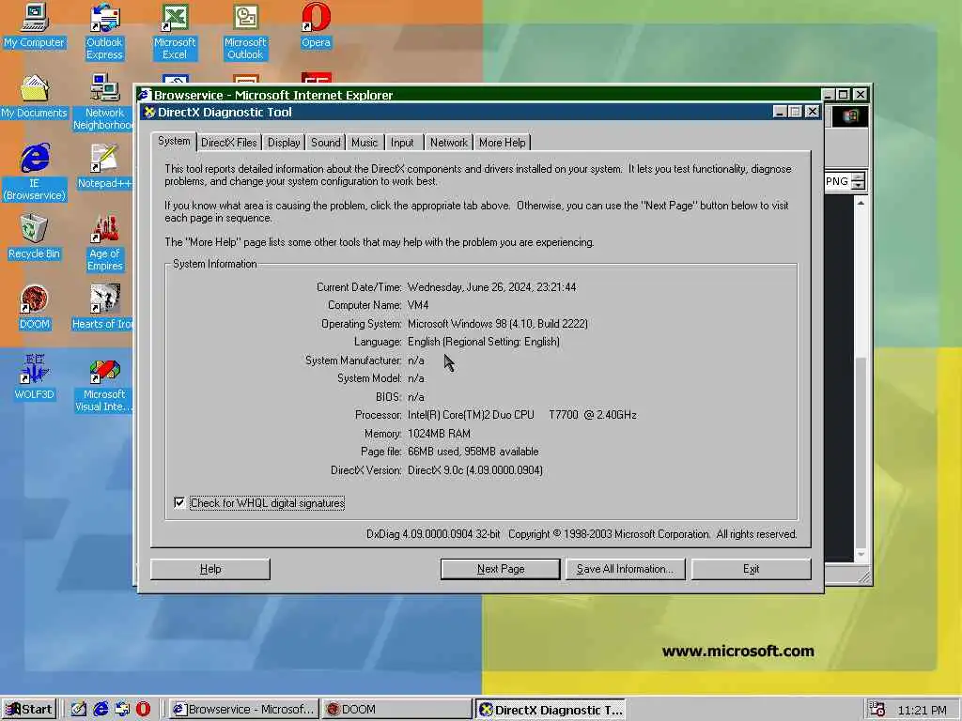This screenshot has width=962, height=721.
Task: Click Internet Explorer quick launch icon
Action: 101,709
